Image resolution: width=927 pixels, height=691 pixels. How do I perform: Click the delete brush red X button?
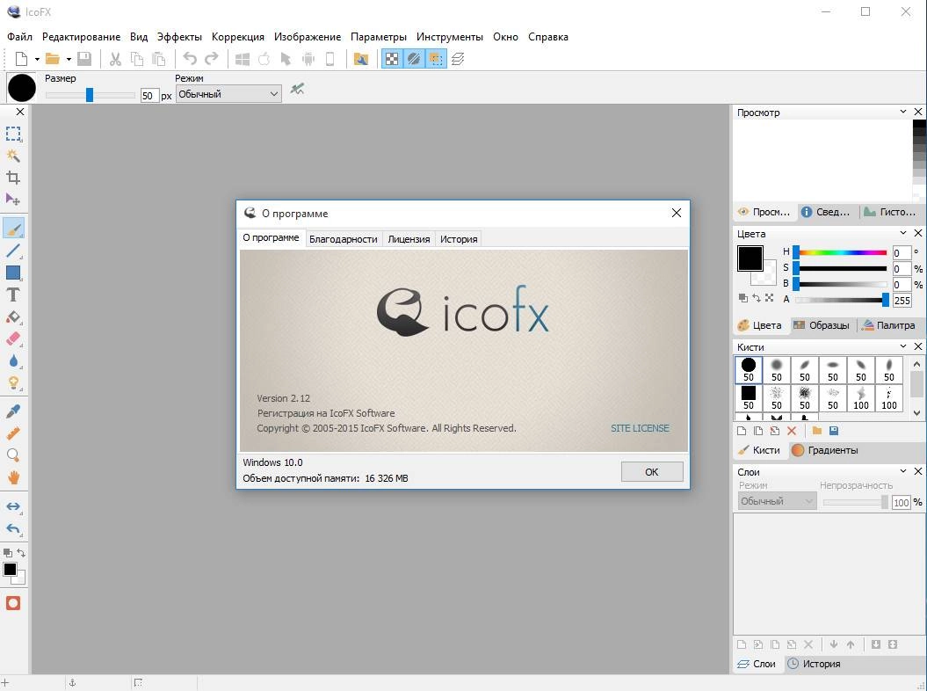coord(792,431)
